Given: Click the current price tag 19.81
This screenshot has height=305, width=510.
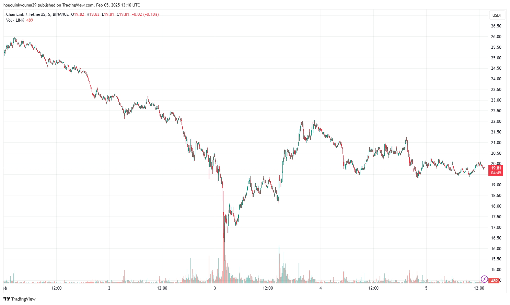Looking at the screenshot, I should tap(496, 168).
